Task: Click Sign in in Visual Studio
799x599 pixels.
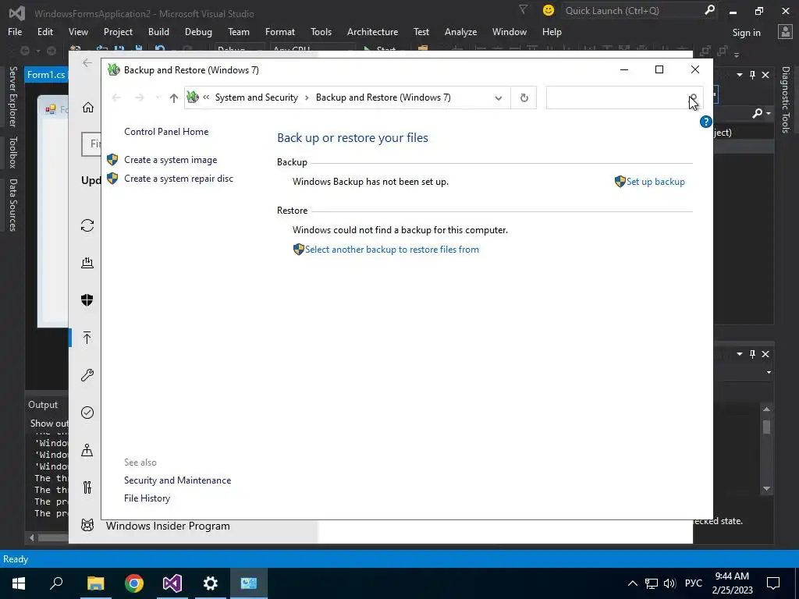Action: (x=746, y=33)
